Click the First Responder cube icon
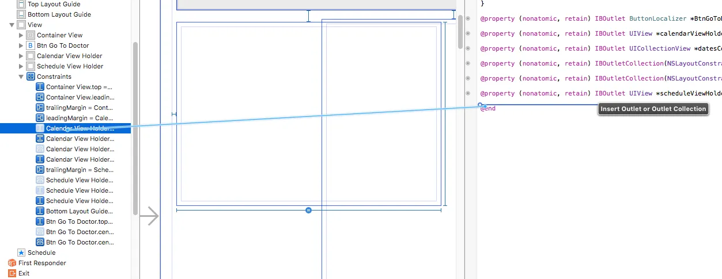Screen dimensions: 722x279 point(12,263)
